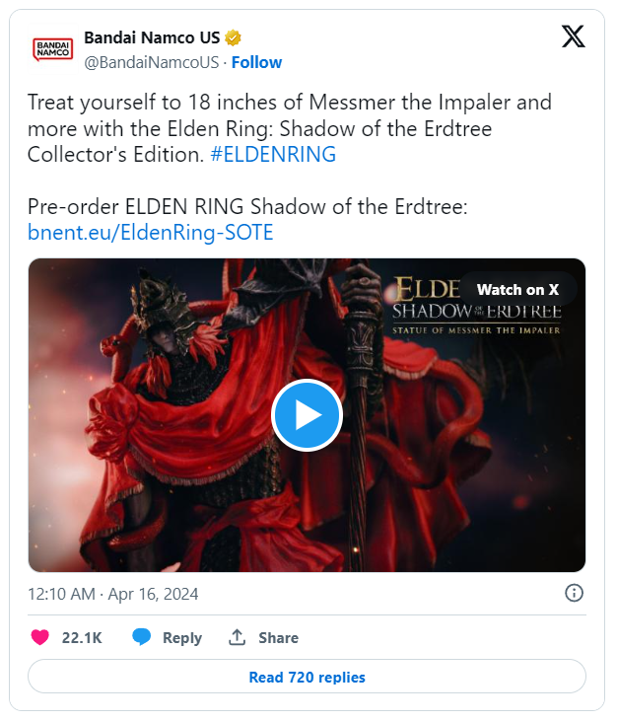This screenshot has width=617, height=721.
Task: Click the Bandai Namco US display name
Action: coord(152,37)
